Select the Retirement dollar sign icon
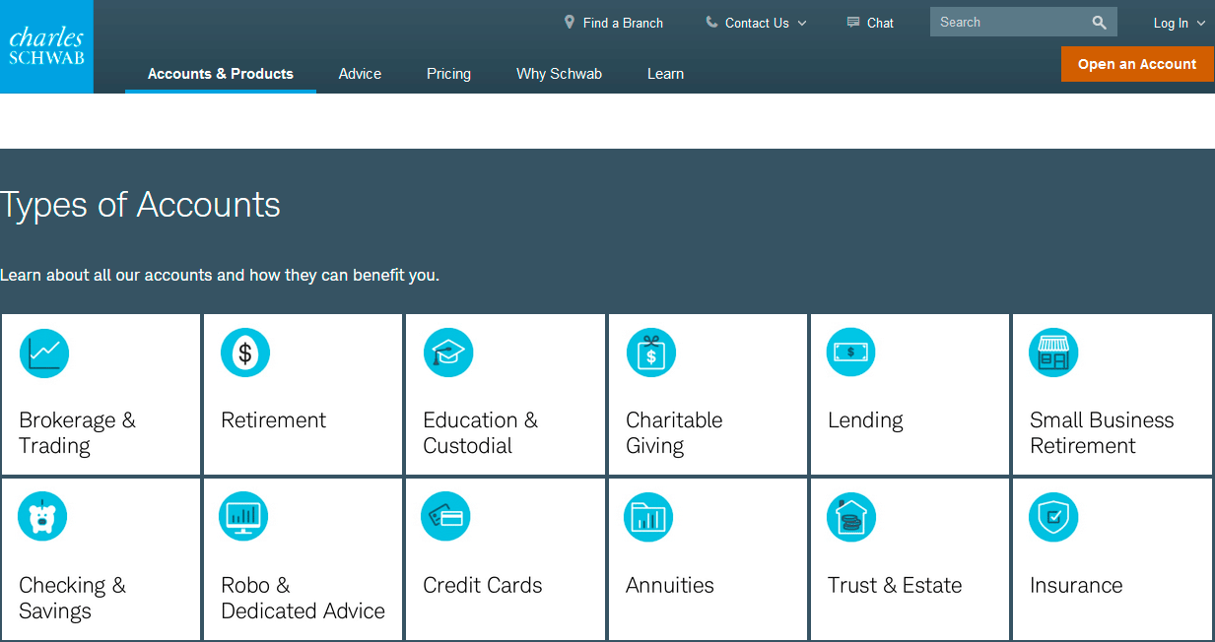1215x642 pixels. tap(244, 353)
